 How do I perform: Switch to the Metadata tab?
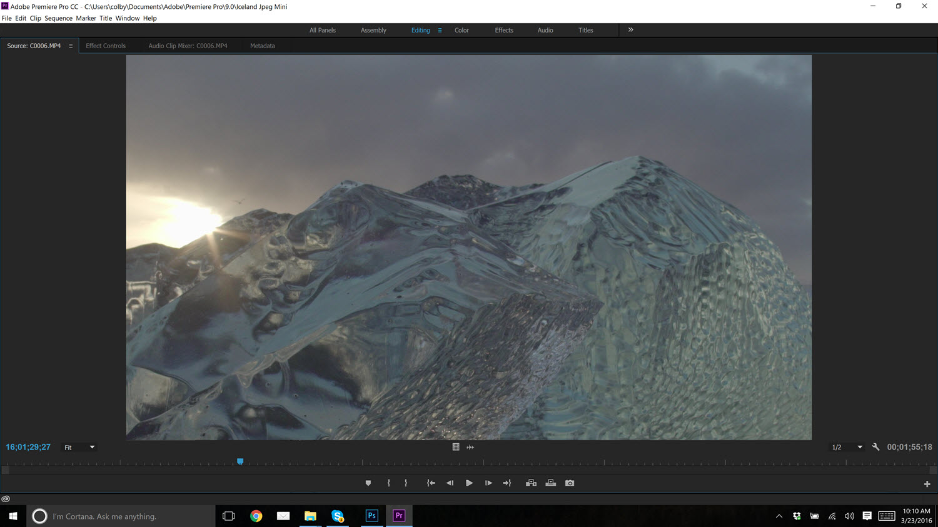(263, 46)
